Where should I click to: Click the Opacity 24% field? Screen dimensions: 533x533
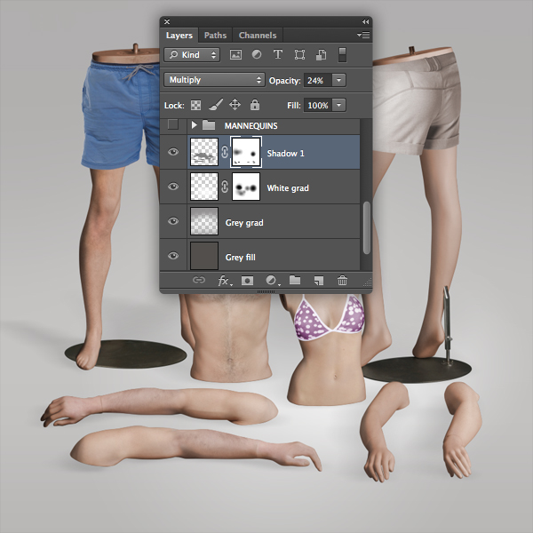(318, 80)
